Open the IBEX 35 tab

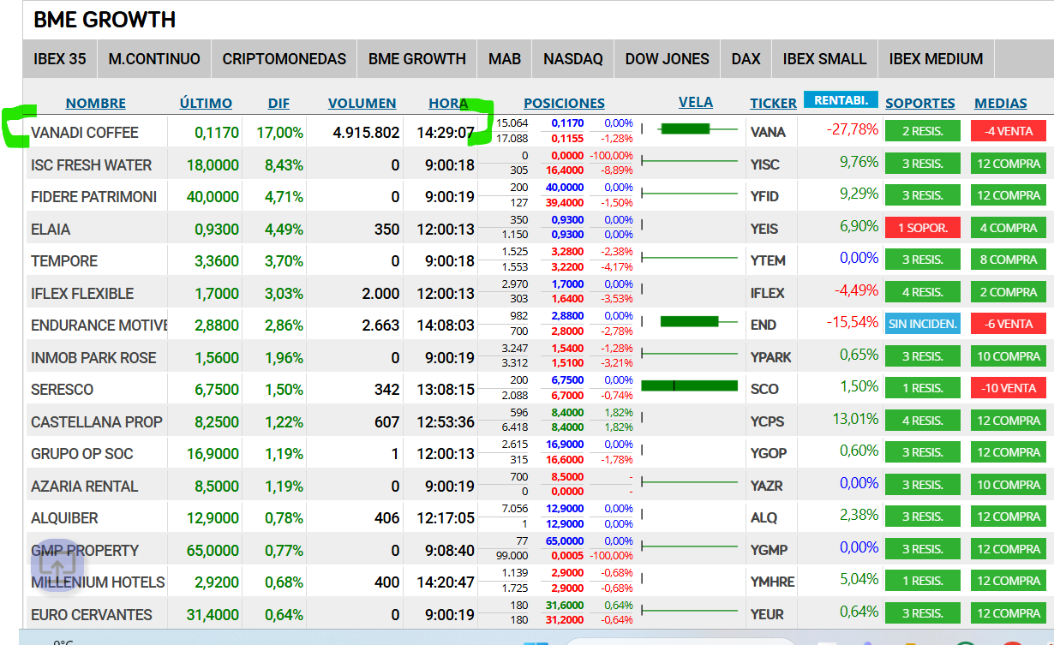pos(60,59)
